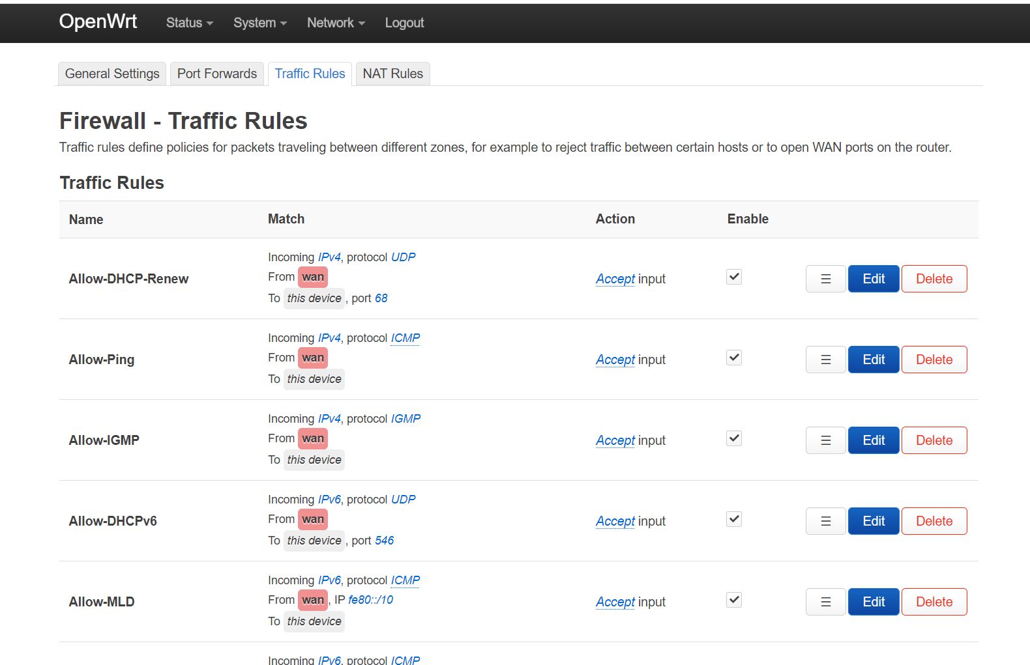
Task: Click the Action column header
Action: point(615,219)
